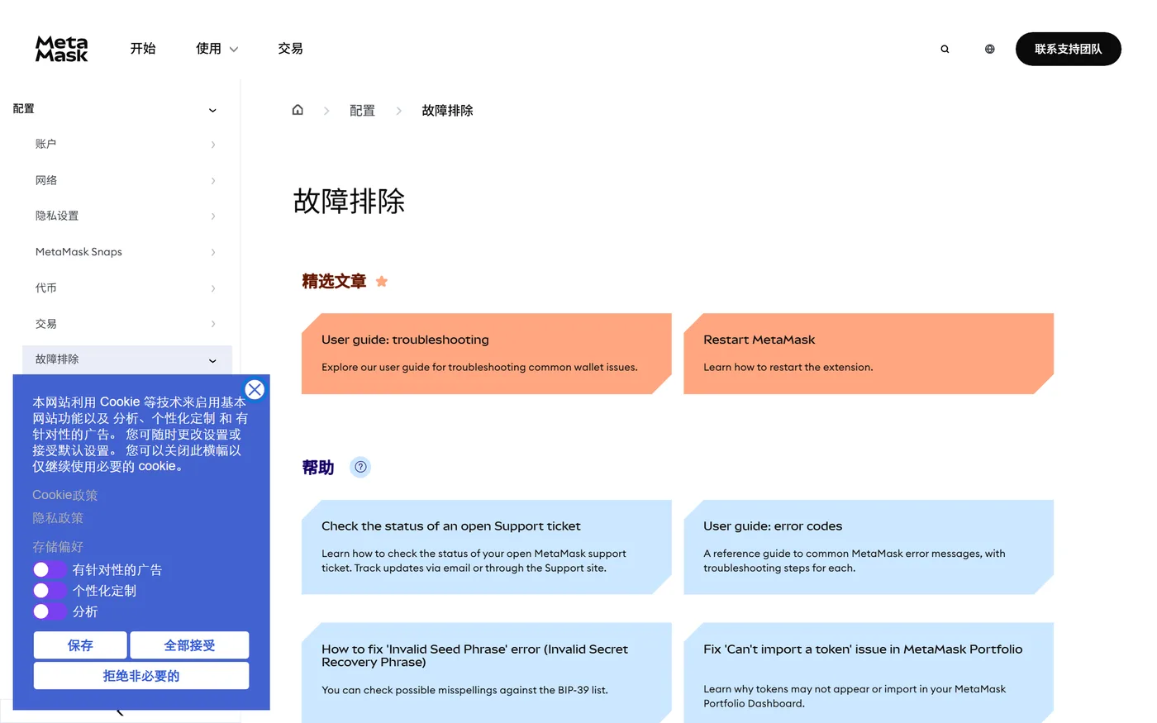Open the Cookie政策 link

tap(65, 495)
